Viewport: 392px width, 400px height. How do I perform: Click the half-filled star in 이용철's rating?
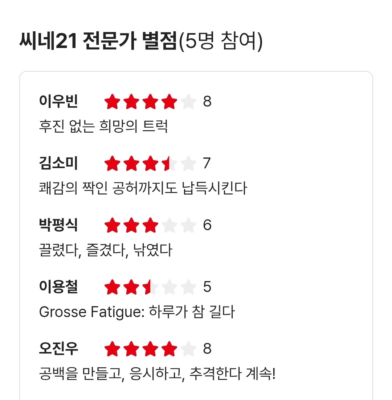pyautogui.click(x=150, y=287)
